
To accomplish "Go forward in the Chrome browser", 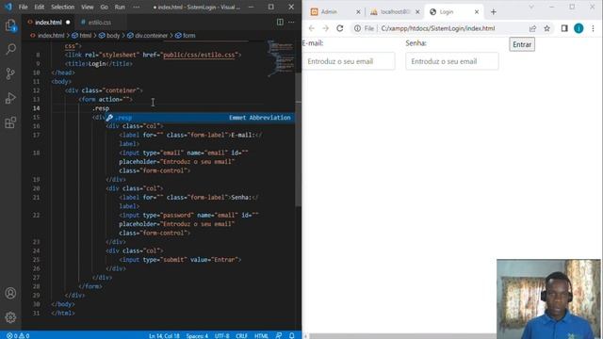I will [x=325, y=28].
